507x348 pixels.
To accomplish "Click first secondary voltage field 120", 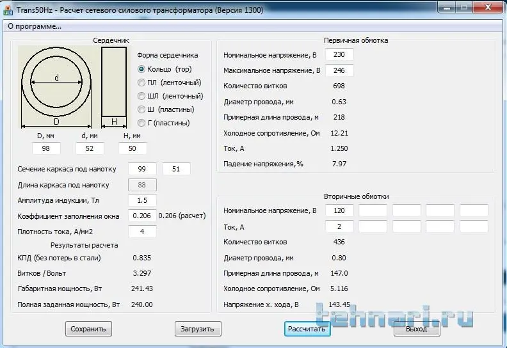I will pyautogui.click(x=339, y=210).
